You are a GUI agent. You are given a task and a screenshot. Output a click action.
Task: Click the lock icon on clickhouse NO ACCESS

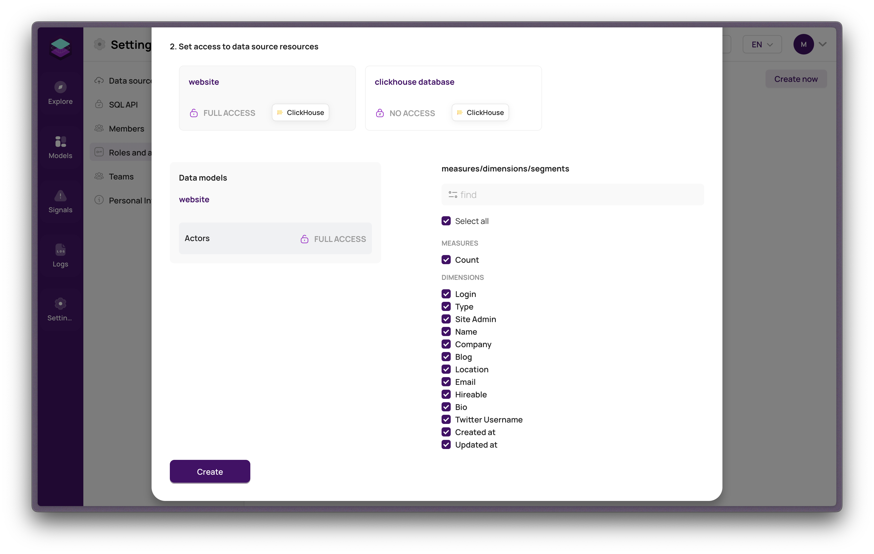coord(380,113)
